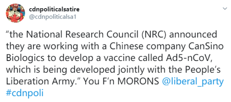The height and width of the screenshot is (102, 231).
Task: Open the cdnpoliticalsatire profile avatar
Action: (15, 13)
